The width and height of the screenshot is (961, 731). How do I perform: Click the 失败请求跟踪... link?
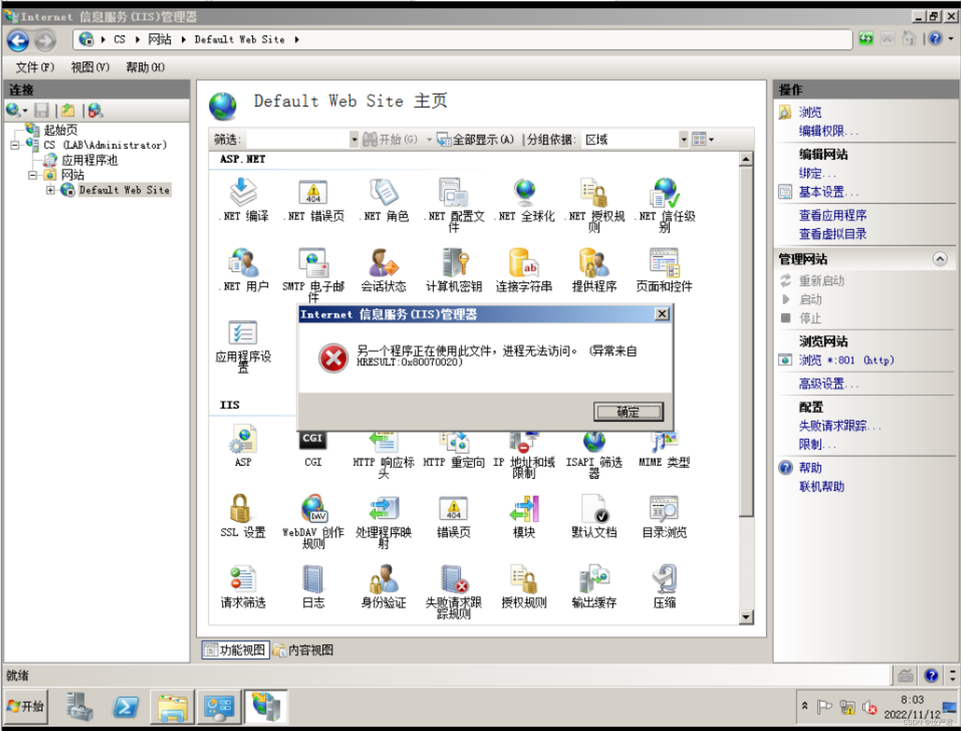click(840, 426)
